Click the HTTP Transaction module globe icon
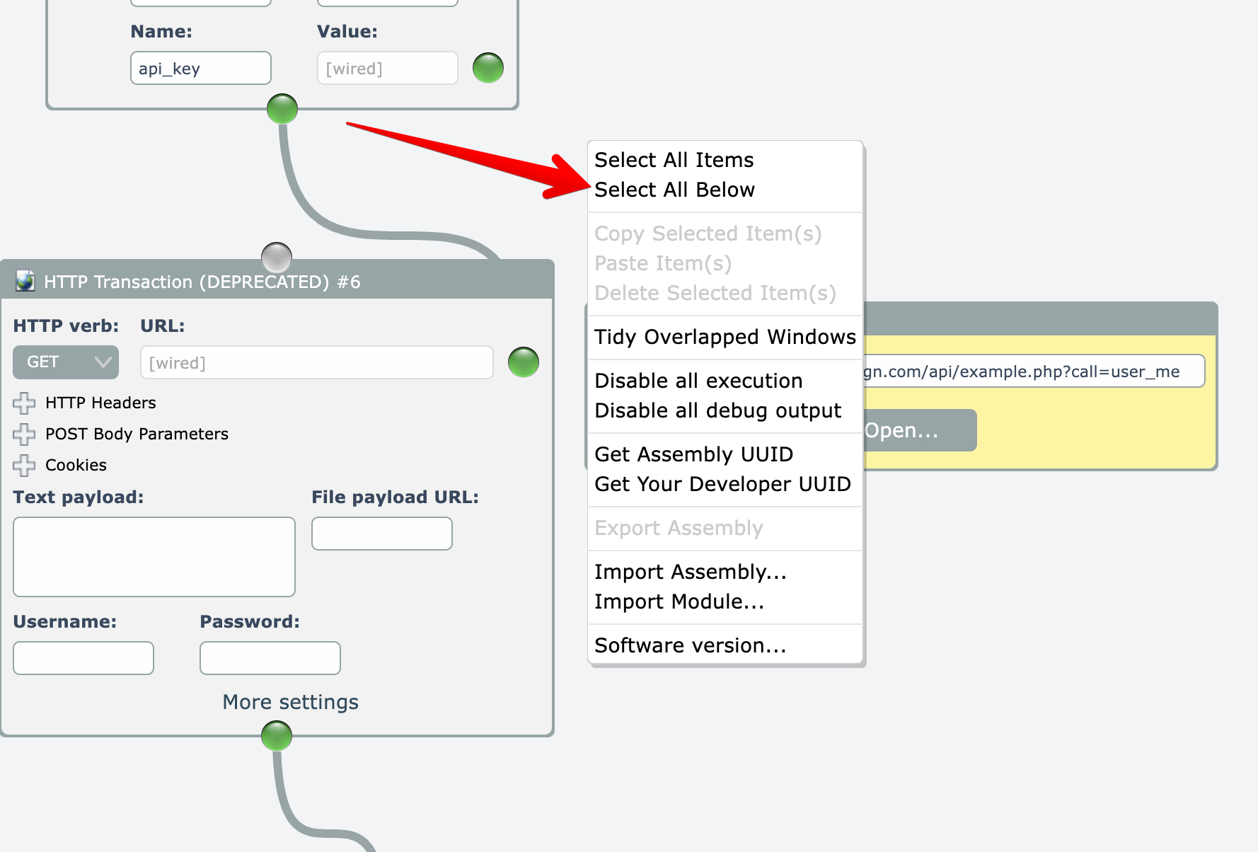 tap(25, 281)
